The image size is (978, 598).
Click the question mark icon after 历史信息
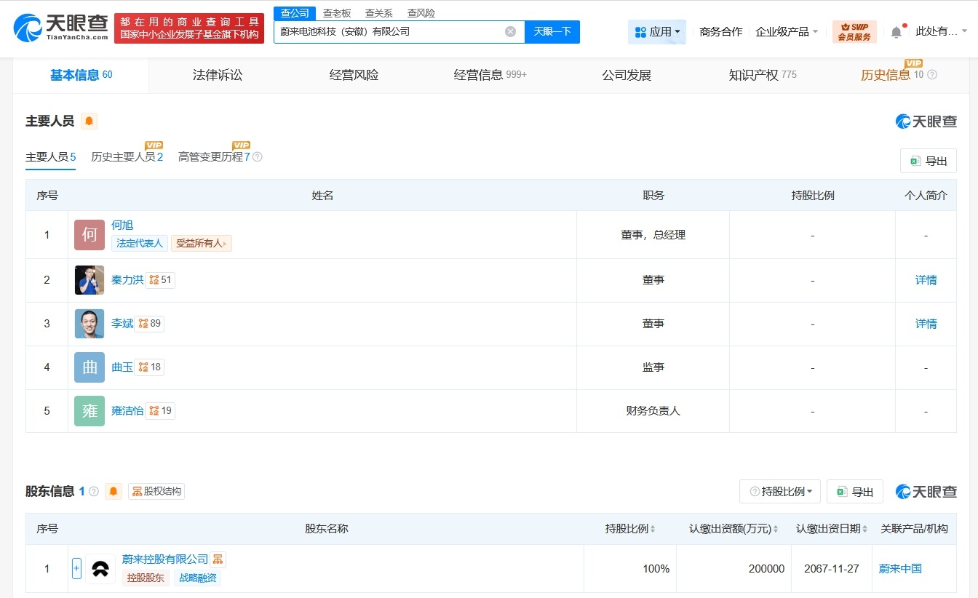[x=934, y=73]
